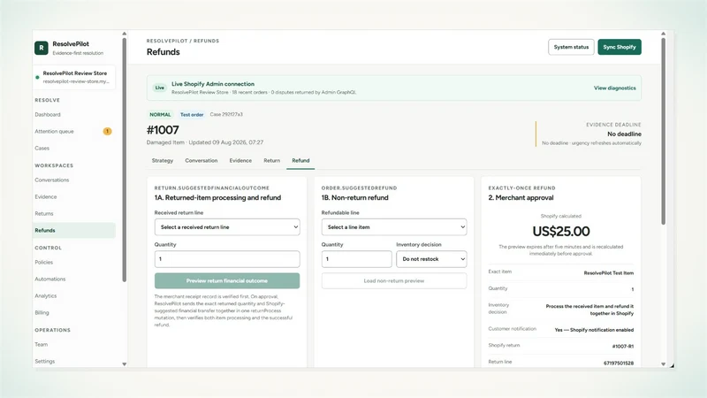Click the ResolvePilot Test Item value

(x=609, y=273)
